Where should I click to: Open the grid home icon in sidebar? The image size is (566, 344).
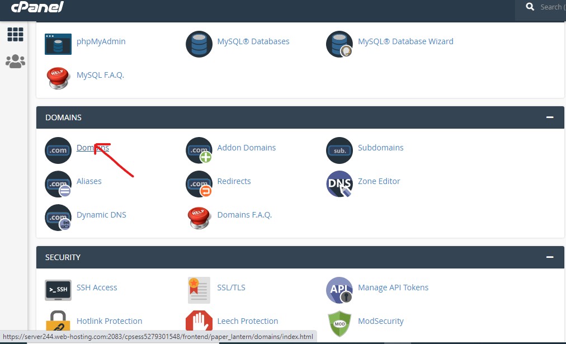15,34
